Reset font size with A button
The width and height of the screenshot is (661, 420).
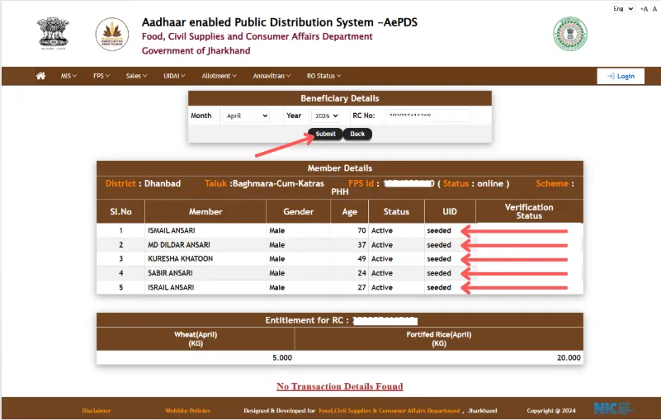tap(653, 8)
